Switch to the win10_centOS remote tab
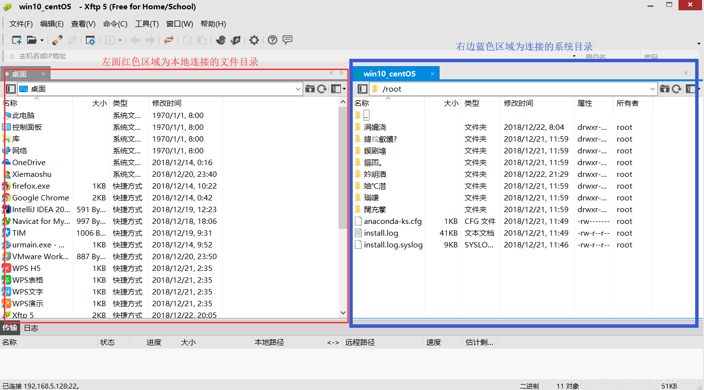 pyautogui.click(x=390, y=74)
